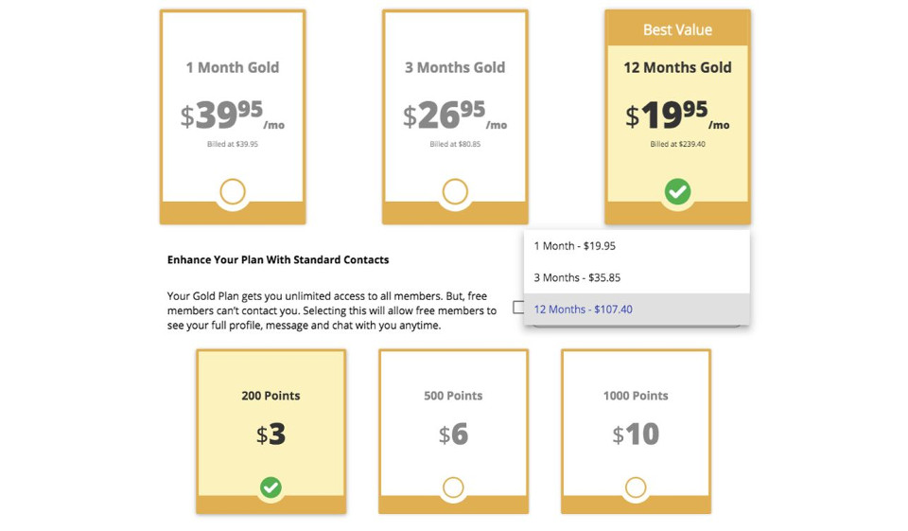Click the '1 Month Gold' plan title
This screenshot has height=531, width=908.
click(x=233, y=67)
